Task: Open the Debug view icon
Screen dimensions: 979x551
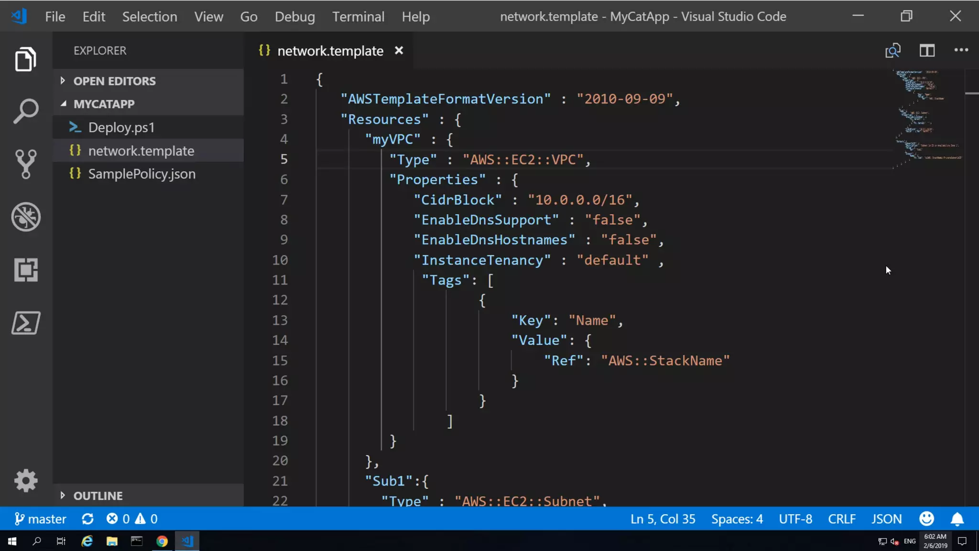Action: click(26, 217)
